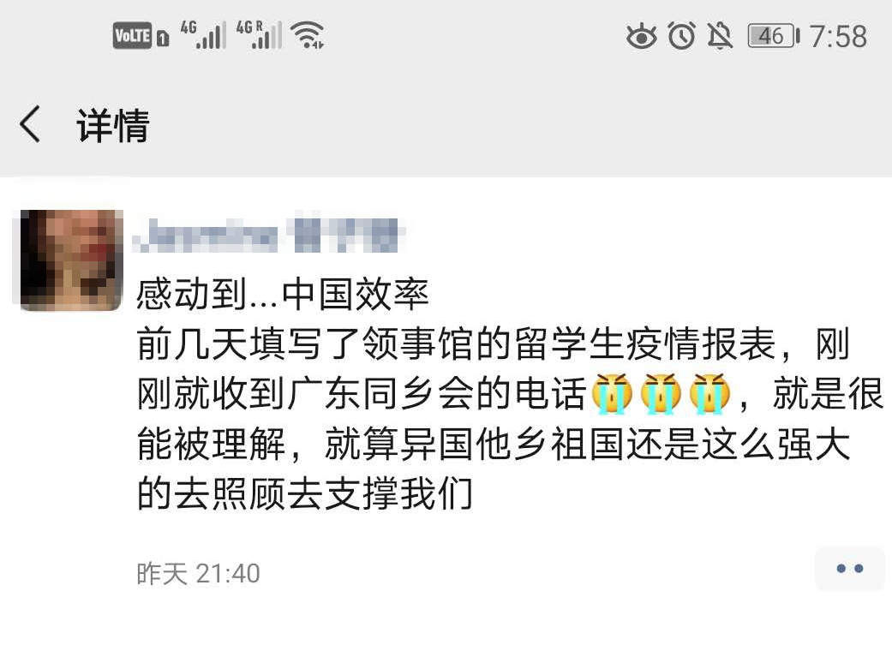The image size is (892, 645).
Task: Tap the back arrow next to 详情
Action: [30, 124]
